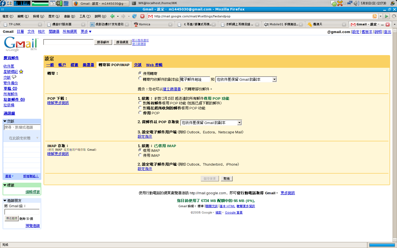Click the green system monitor graph applet
Screen dimensions: 397x248
[40, 3]
